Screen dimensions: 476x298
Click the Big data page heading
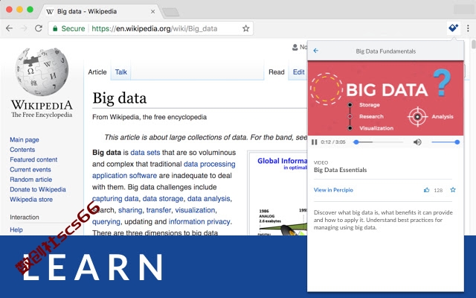[x=119, y=98]
